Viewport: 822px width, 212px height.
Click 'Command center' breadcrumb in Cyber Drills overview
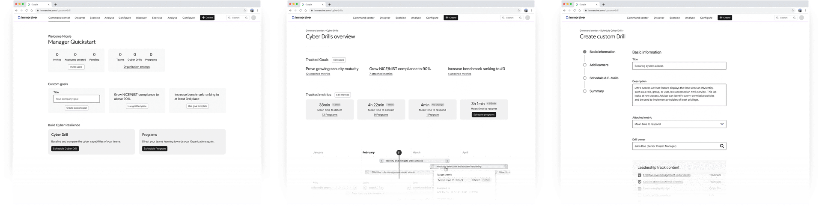(x=315, y=31)
